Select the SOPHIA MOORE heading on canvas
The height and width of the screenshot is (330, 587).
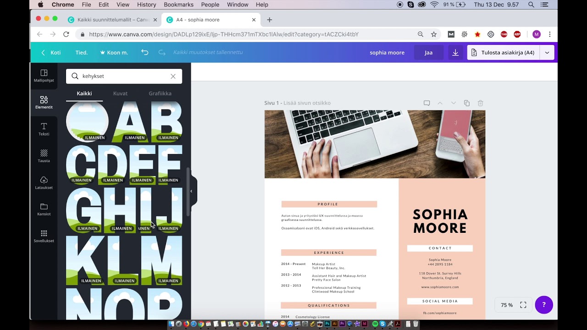click(440, 221)
